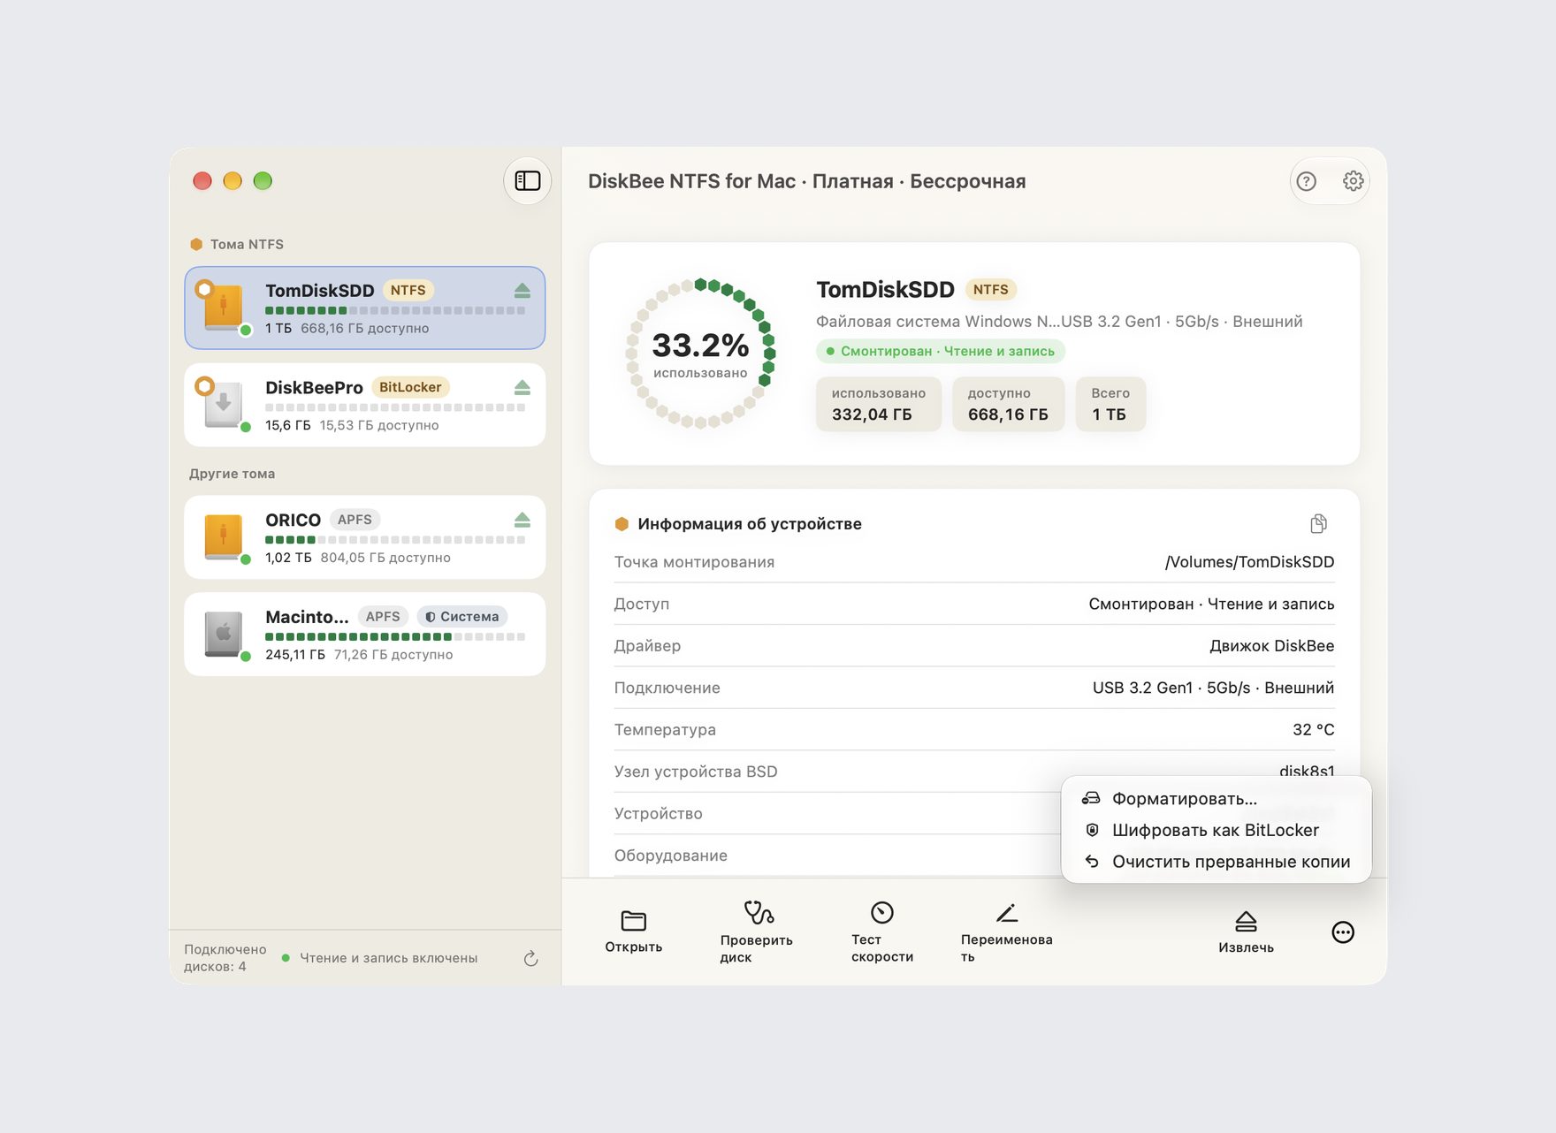This screenshot has height=1133, width=1556.
Task: Click the Другие тома section header
Action: (x=232, y=474)
